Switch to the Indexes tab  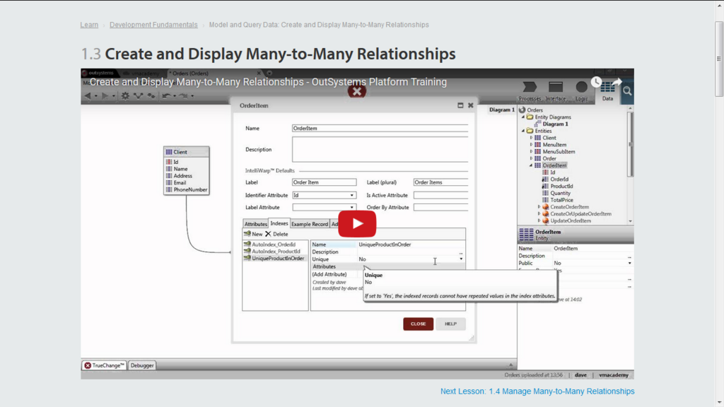(x=279, y=223)
